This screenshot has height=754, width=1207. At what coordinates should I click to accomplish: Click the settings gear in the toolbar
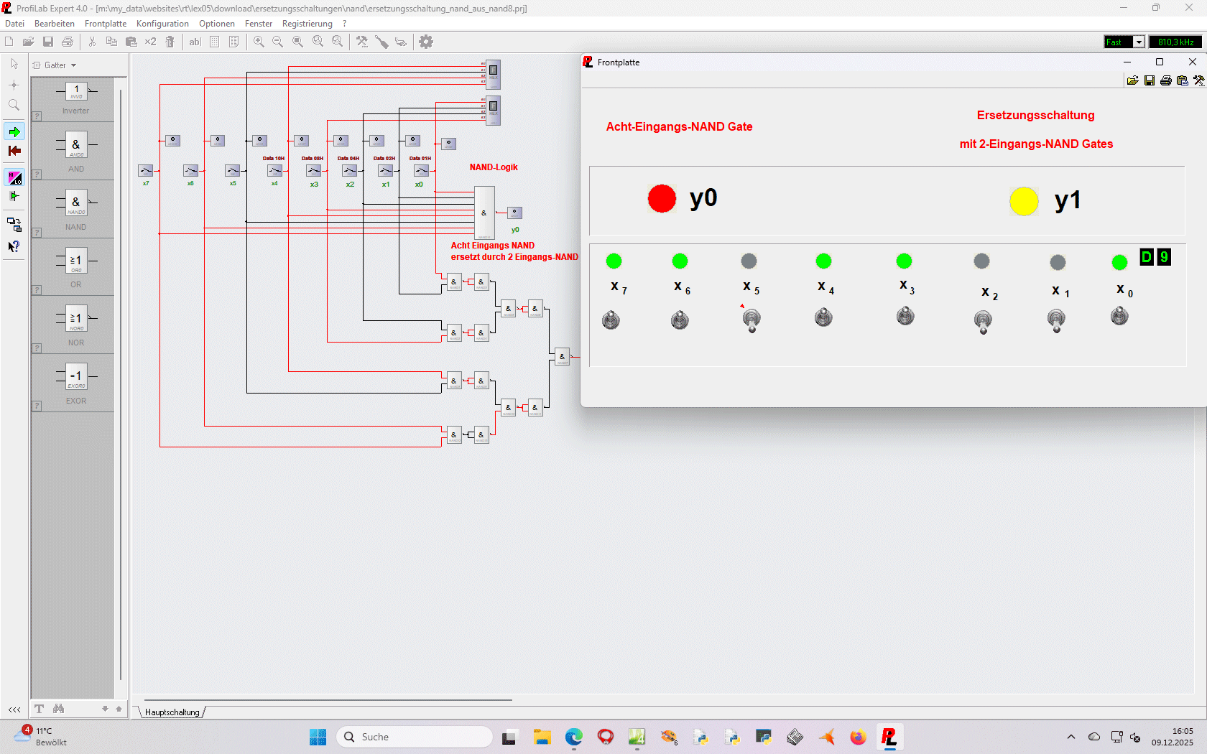point(426,42)
